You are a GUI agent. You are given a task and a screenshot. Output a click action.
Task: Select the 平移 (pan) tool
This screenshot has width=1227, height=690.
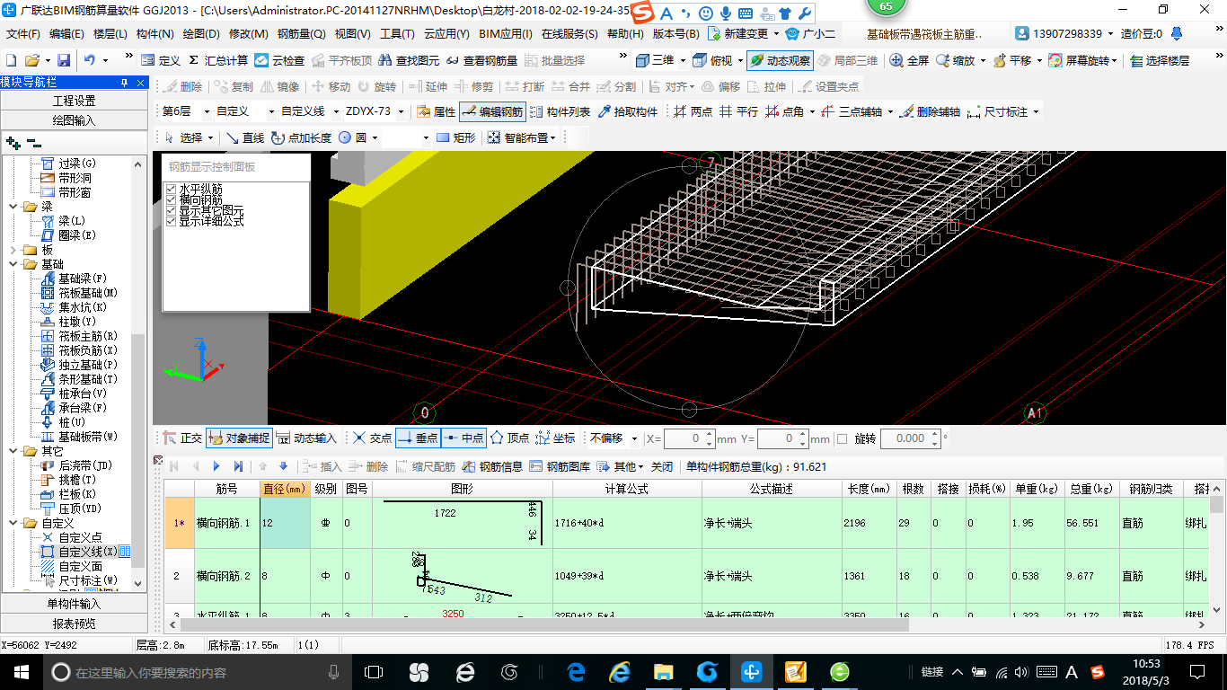(1011, 60)
